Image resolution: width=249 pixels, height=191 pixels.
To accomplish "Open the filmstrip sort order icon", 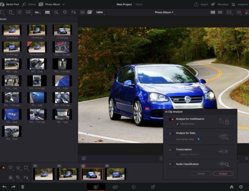I will pos(26,178).
